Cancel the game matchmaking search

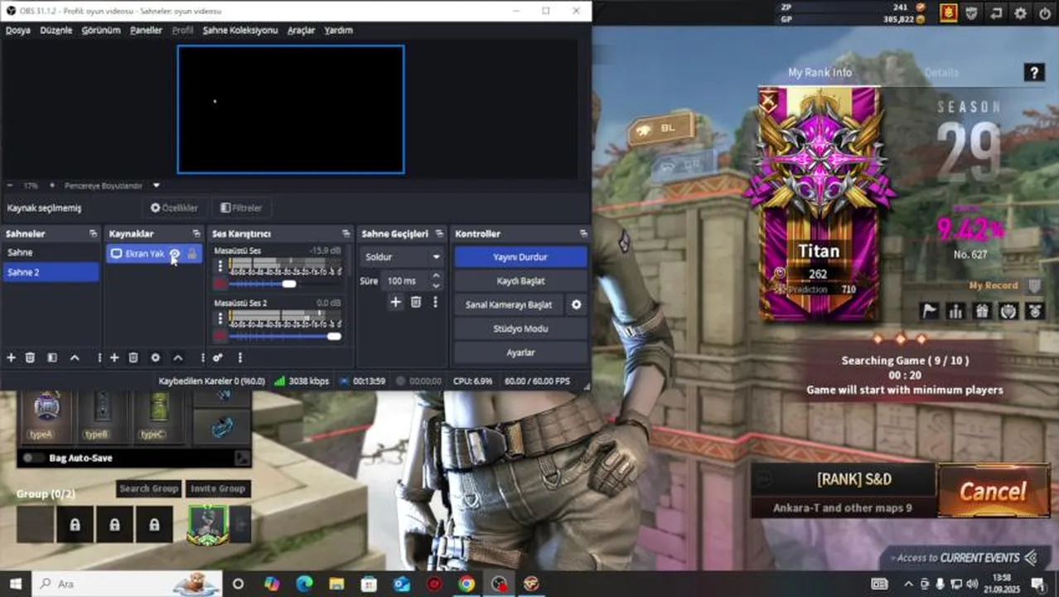point(993,491)
